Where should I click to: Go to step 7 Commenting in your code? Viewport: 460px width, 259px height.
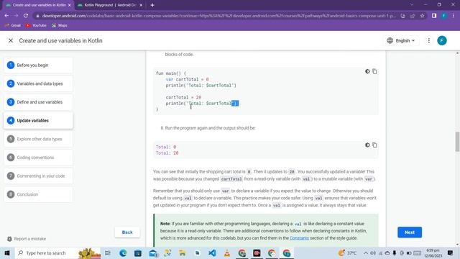click(x=38, y=176)
